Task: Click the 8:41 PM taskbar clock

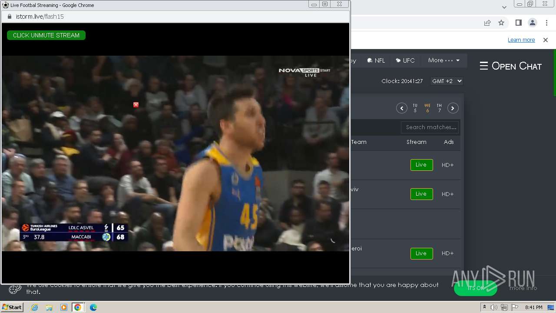Action: point(533,307)
